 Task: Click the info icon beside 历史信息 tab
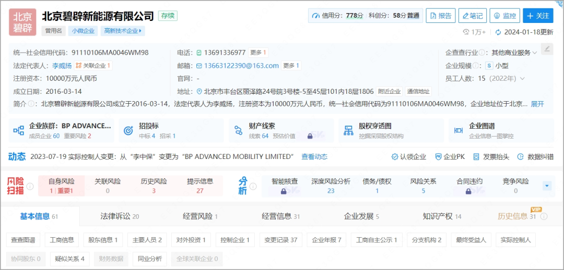(544, 216)
